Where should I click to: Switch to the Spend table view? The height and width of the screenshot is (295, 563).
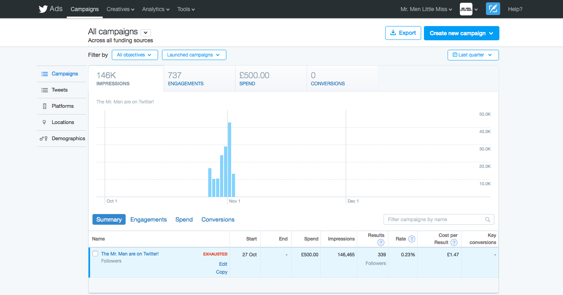point(184,220)
